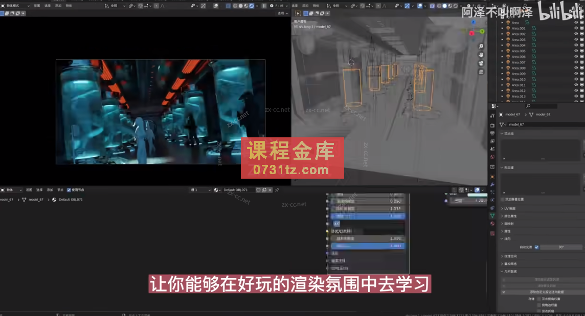Select solid shading in left viewport header
Screen dimensions: 585x316
point(241,6)
